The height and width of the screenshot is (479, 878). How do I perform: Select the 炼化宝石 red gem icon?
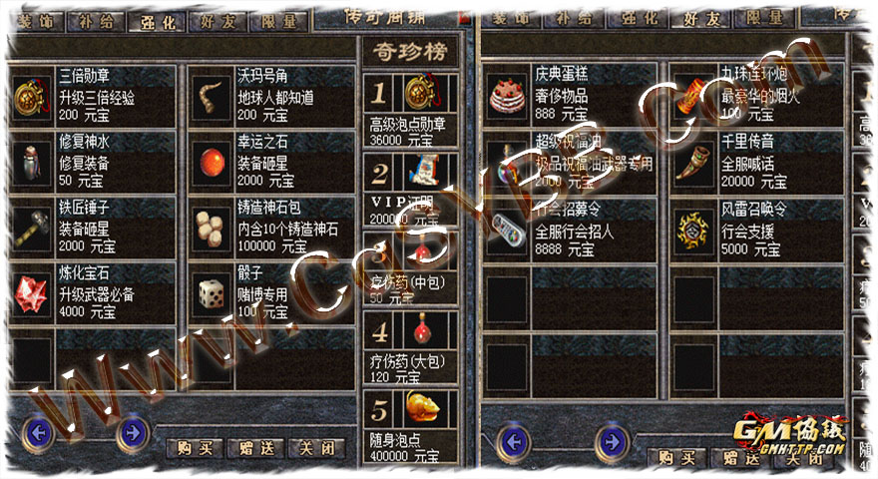pos(31,294)
